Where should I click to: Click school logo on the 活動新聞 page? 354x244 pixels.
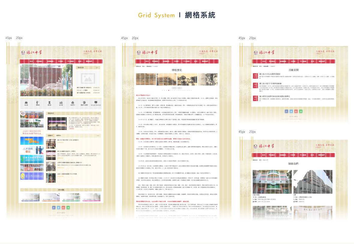point(264,52)
